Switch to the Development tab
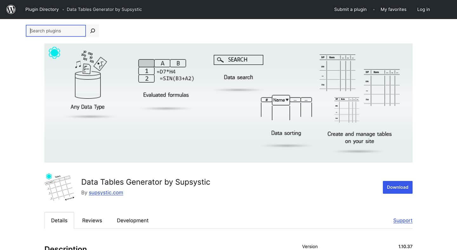 [x=133, y=220]
